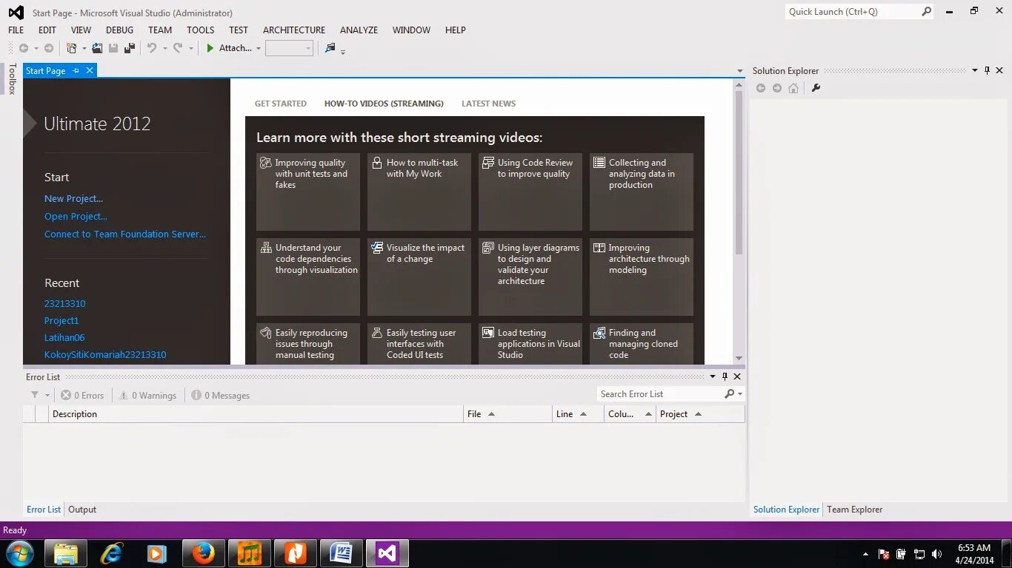Screen dimensions: 1012x568
Task: Open the Visualize the impact of a change tile
Action: (419, 277)
